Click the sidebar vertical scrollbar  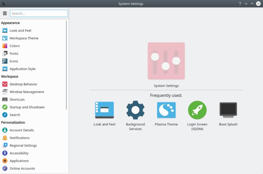coord(67,66)
